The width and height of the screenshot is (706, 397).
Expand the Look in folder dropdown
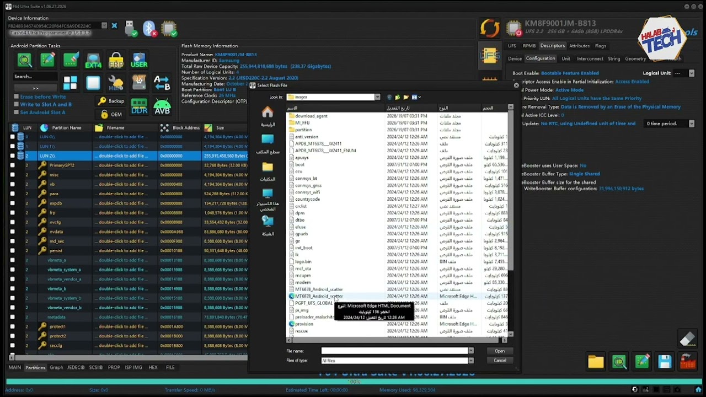point(377,97)
